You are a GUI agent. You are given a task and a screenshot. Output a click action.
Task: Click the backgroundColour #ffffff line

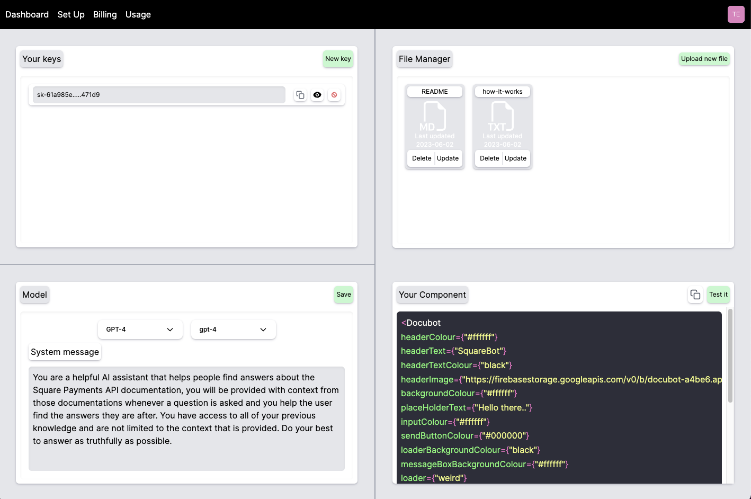coord(459,393)
